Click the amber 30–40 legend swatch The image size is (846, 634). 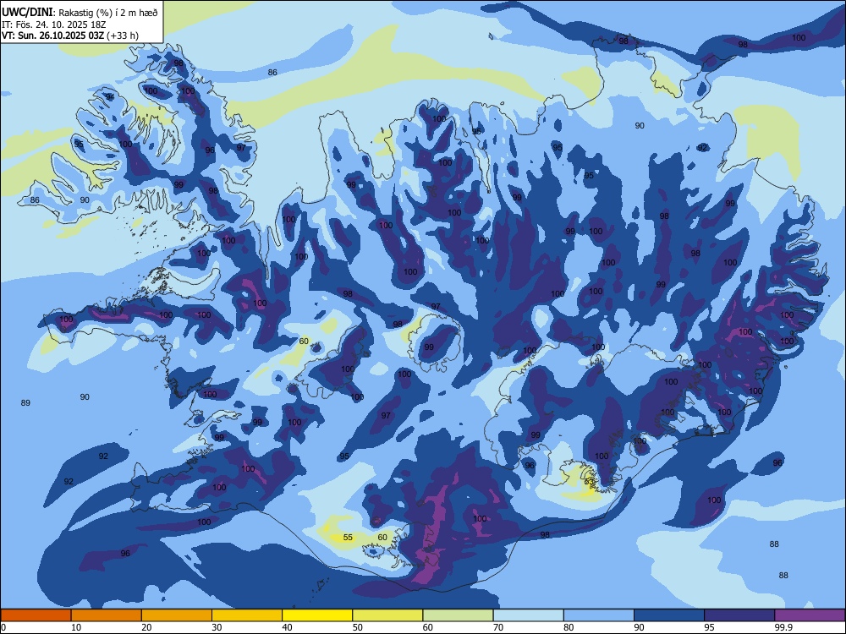pos(247,615)
